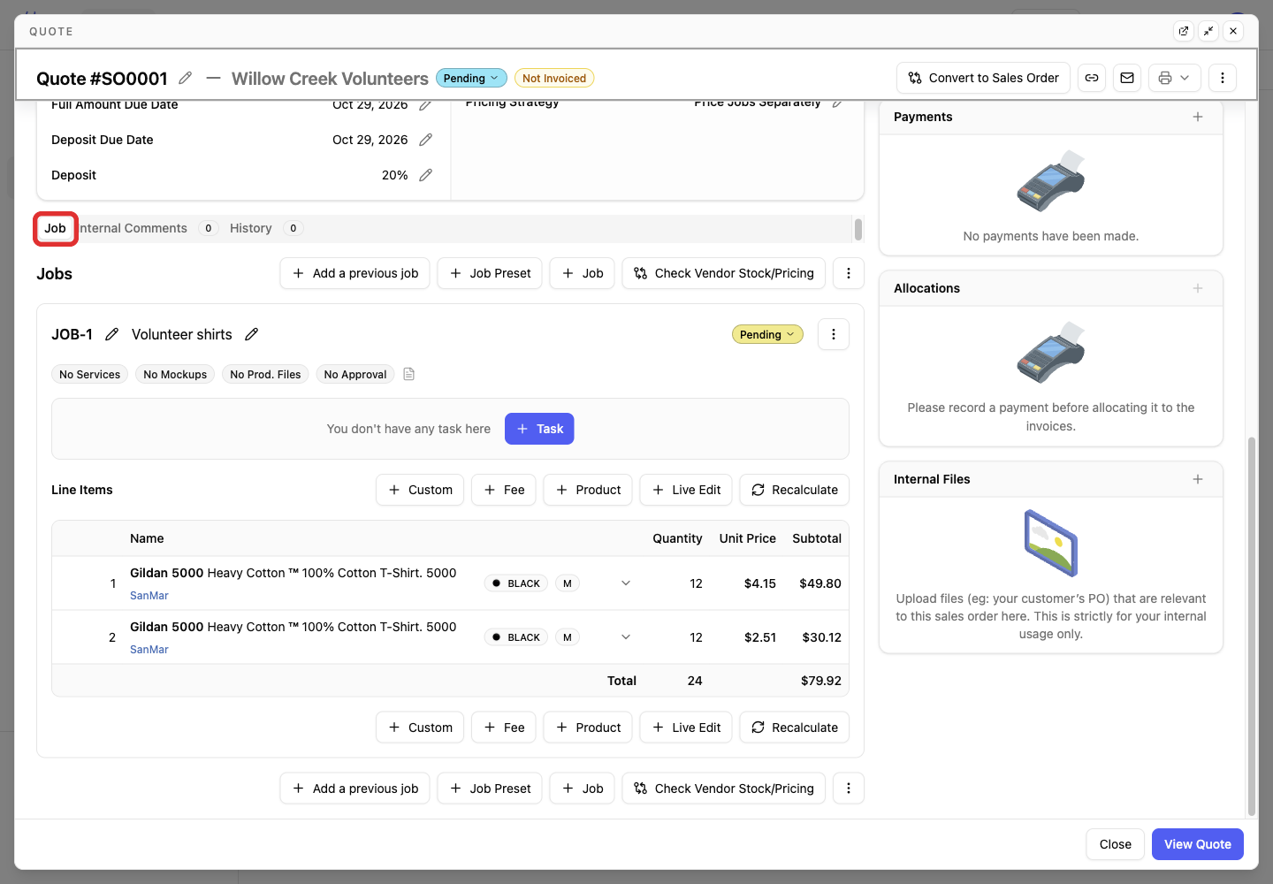The image size is (1273, 884).
Task: Click the blue Task button
Action: click(x=539, y=429)
